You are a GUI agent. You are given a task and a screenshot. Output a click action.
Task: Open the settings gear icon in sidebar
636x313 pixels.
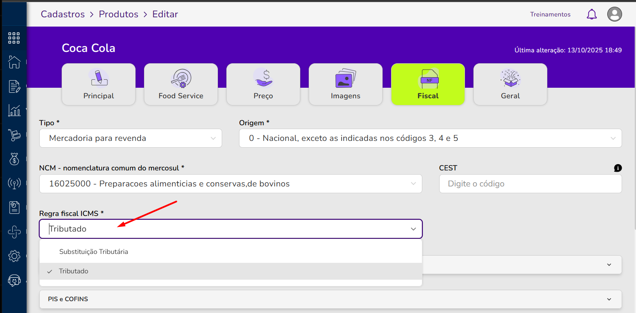[x=14, y=256]
